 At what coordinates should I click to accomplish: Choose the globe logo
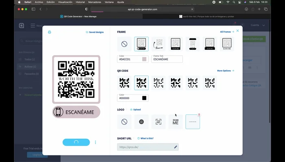tap(141, 122)
